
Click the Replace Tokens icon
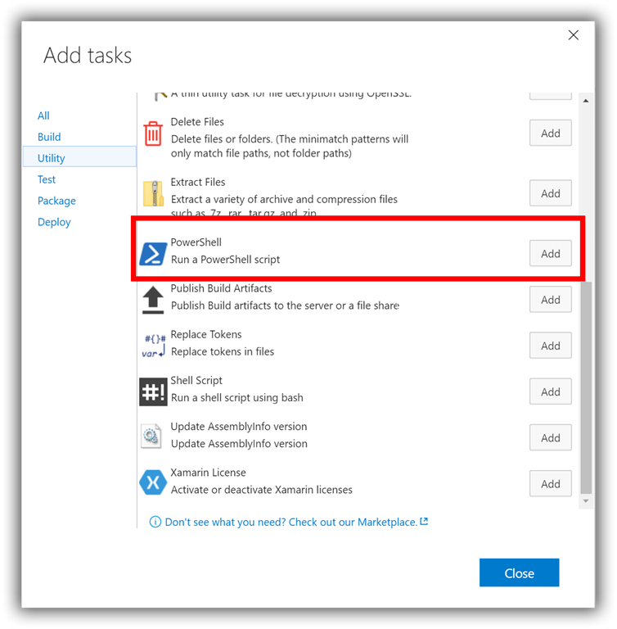[154, 346]
